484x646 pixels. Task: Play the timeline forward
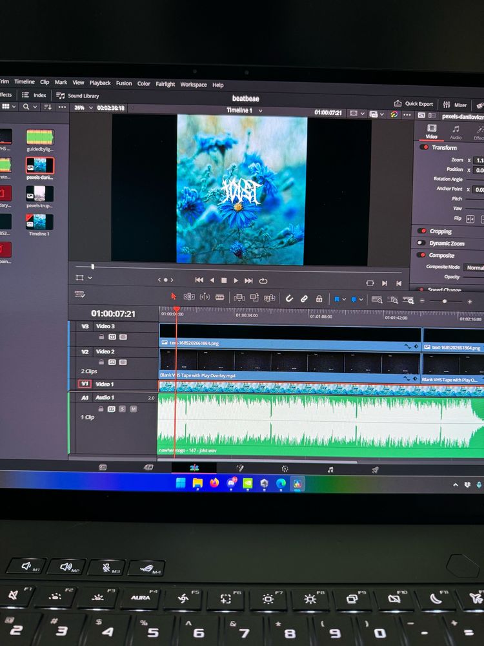point(236,280)
